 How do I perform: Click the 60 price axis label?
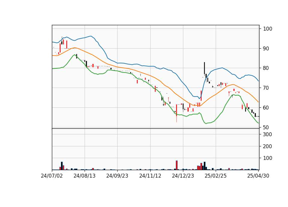click(x=266, y=108)
